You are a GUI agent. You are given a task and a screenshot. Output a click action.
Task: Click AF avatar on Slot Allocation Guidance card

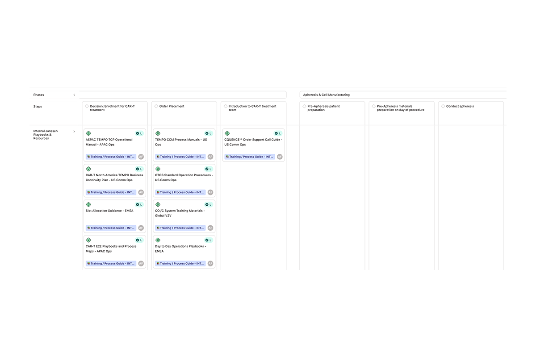pyautogui.click(x=141, y=228)
